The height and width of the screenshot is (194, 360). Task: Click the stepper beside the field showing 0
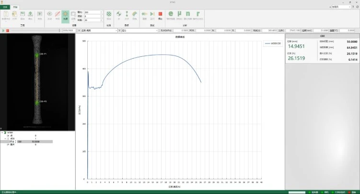coord(101,16)
